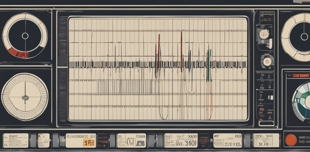Screen dimensions: 310x152
Task: Click the small cream card with red mark
Action: pyautogui.click(x=44, y=141)
